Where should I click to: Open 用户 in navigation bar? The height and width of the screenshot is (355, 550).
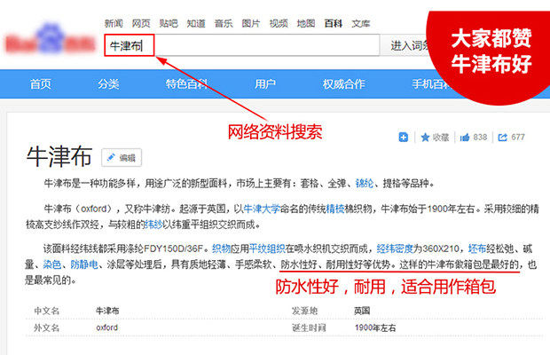[265, 83]
